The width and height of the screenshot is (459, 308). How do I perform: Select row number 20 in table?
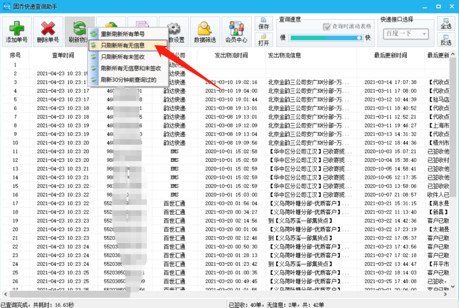pyautogui.click(x=15, y=229)
